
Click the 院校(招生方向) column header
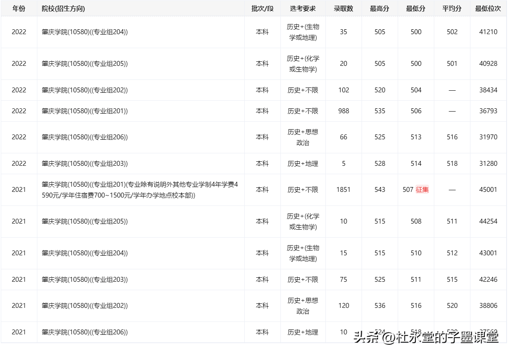pos(63,8)
